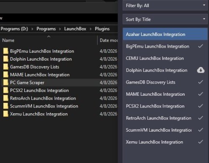Click the checkmark next to MAME integration
The width and height of the screenshot is (209, 163).
[201, 94]
